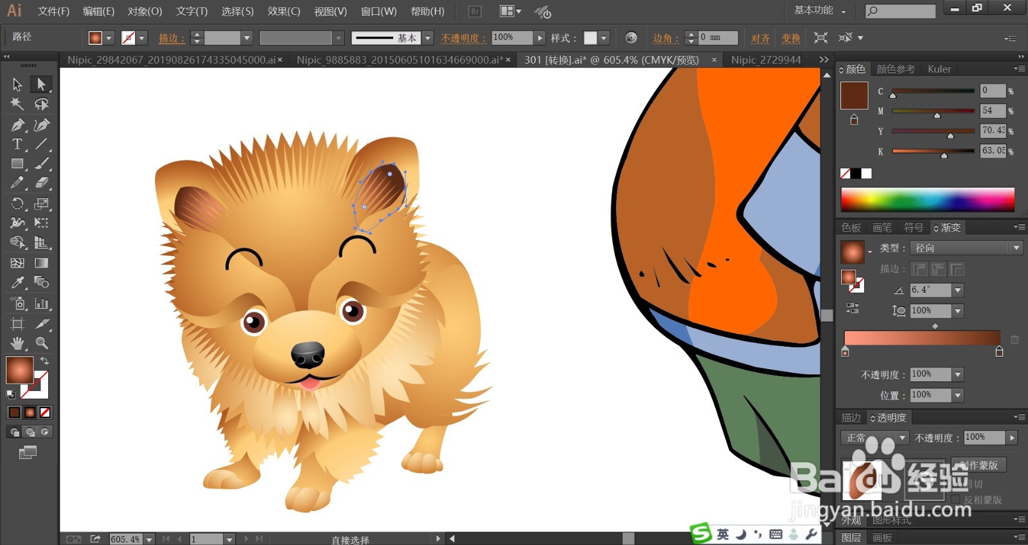Select the Hand tool
Viewport: 1028px width, 545px height.
click(17, 343)
